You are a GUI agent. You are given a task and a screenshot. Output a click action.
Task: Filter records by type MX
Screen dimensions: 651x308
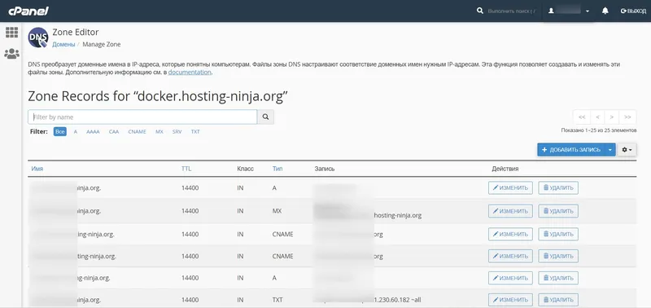pyautogui.click(x=159, y=131)
